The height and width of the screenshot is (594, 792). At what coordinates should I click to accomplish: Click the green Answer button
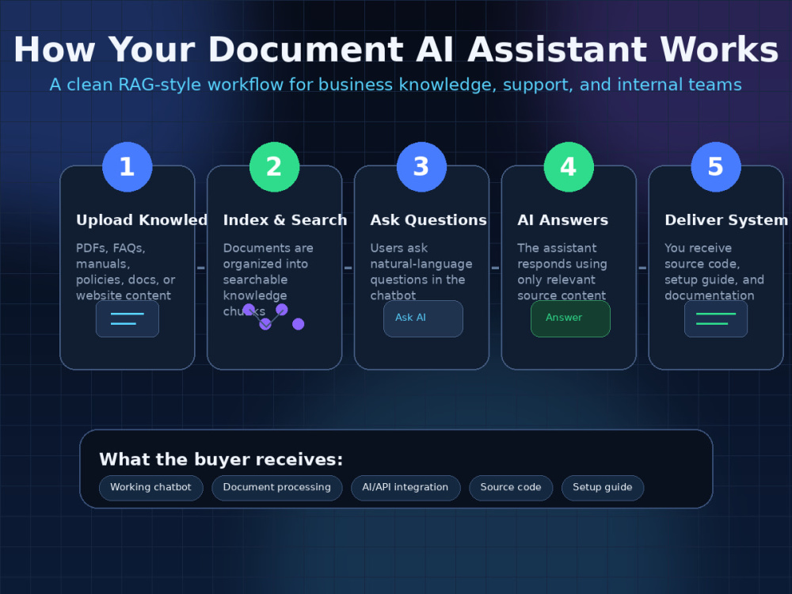point(570,318)
